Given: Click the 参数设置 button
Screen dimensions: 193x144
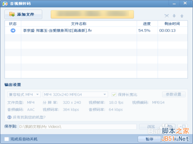Looking at the screenshot, I should point(174,94).
